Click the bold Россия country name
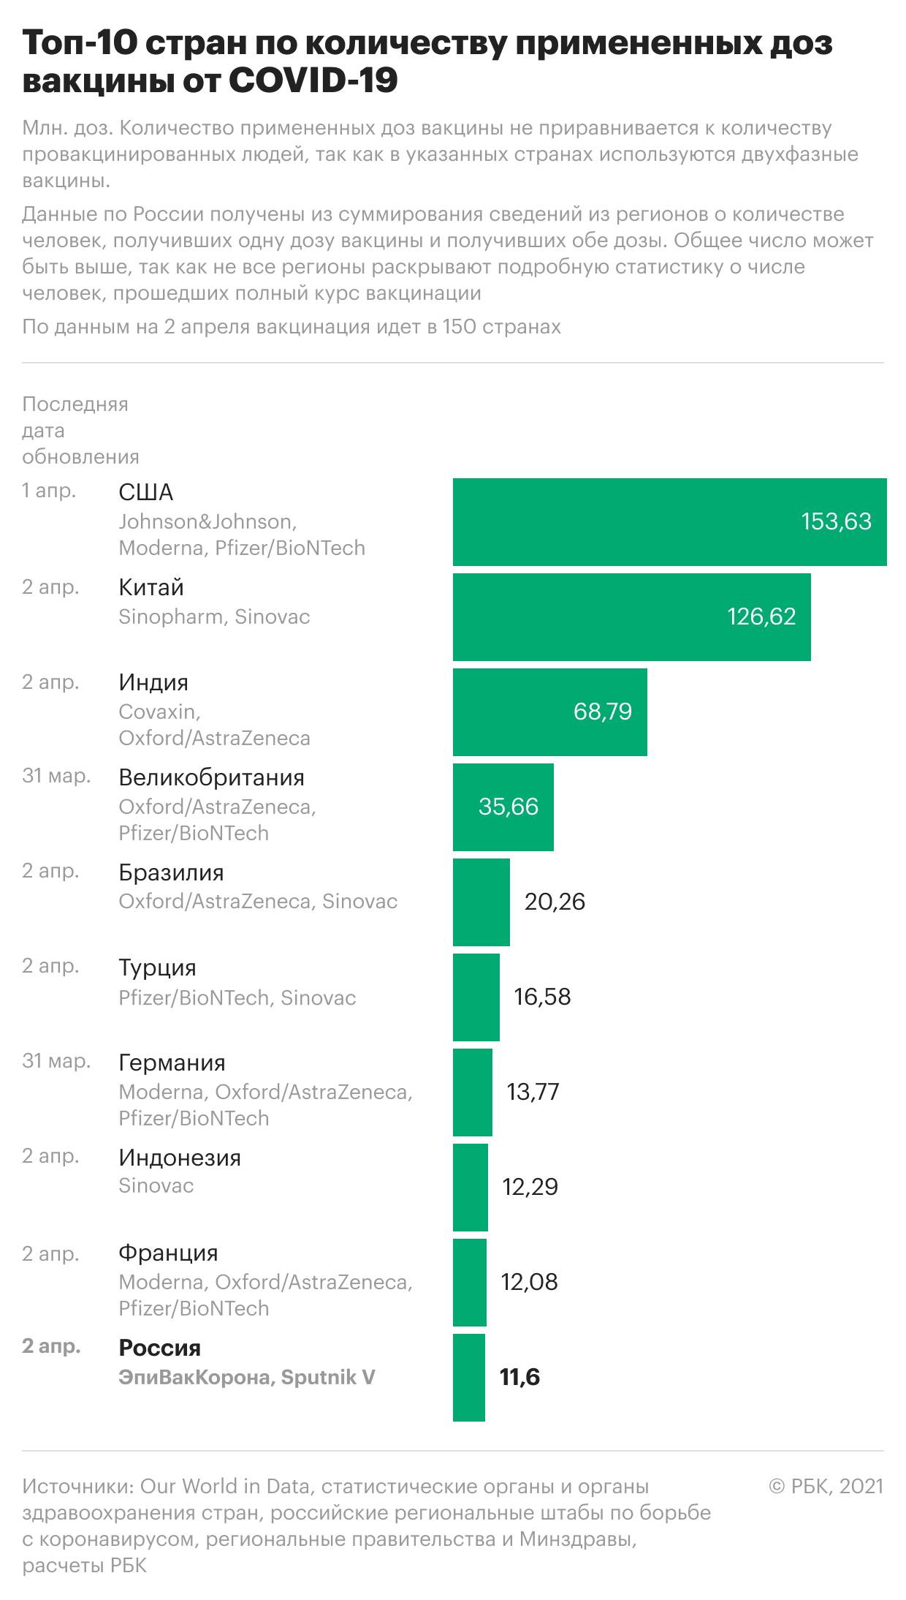906x1600 pixels. click(x=160, y=1348)
